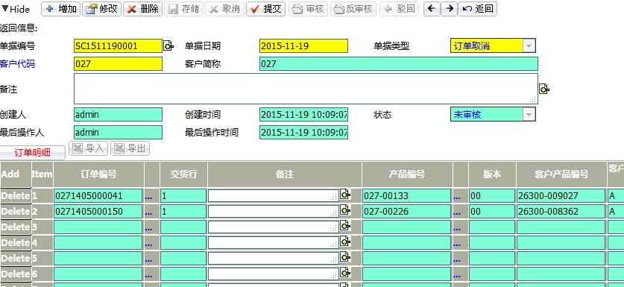Open product lookup ellipsis in row 2
This screenshot has height=287, width=624.
coord(457,212)
